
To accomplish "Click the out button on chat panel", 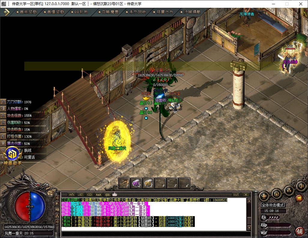I will click(236, 195).
